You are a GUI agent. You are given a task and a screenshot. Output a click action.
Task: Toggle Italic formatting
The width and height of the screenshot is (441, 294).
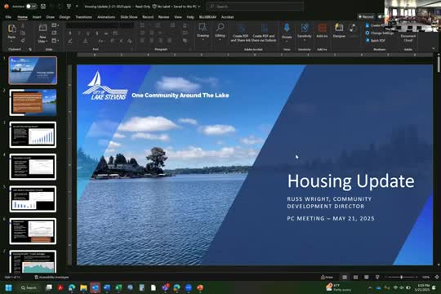[79, 33]
